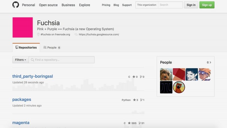Image resolution: width=227 pixels, height=128 pixels.
Task: Click the GitHub Octocat logo
Action: point(16,5)
